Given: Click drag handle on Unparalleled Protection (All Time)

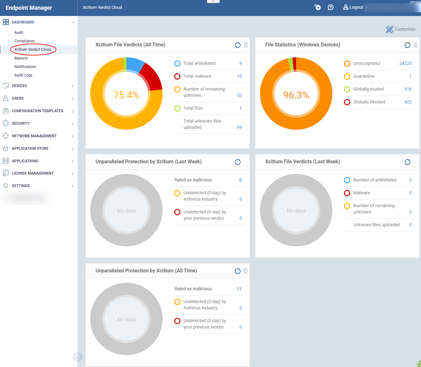Looking at the screenshot, I should [x=246, y=271].
